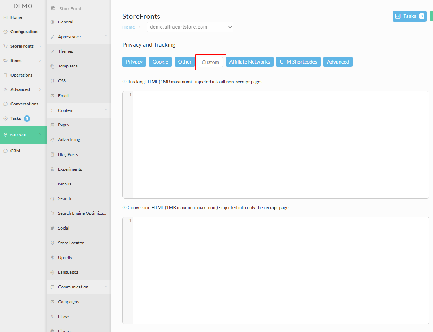Screen dimensions: 433x332
Task: Click the Tracking HTML code editor
Action: click(276, 145)
